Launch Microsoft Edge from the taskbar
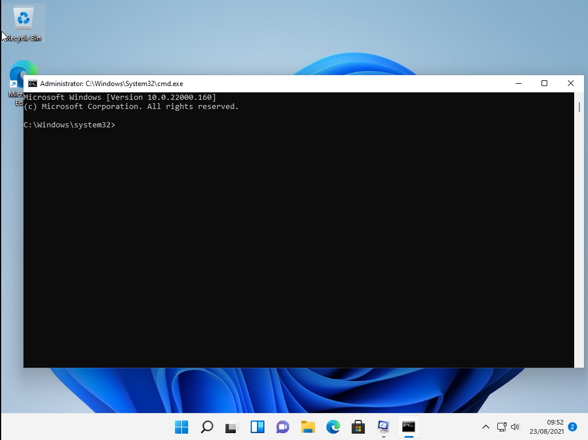Screen dimensions: 588x440 pos(333,427)
